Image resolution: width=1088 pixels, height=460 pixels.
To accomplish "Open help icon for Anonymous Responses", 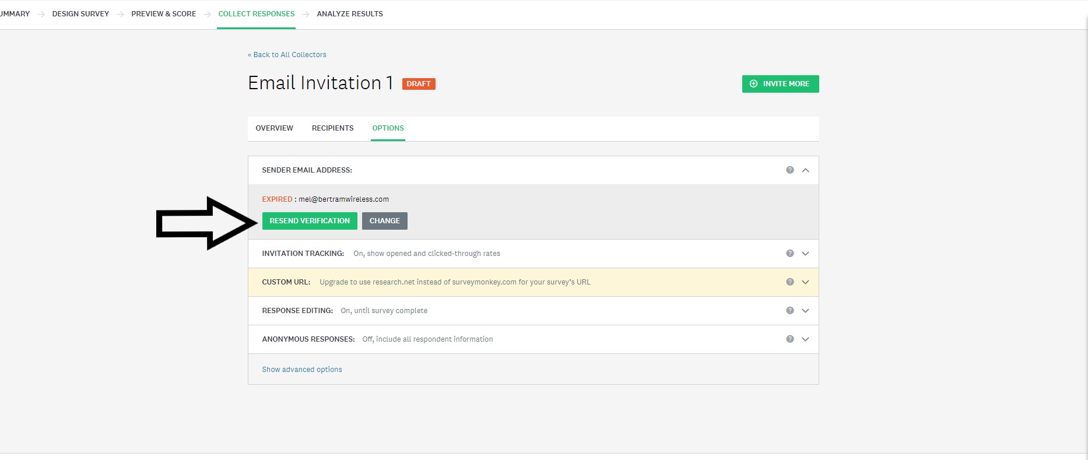I will (789, 339).
